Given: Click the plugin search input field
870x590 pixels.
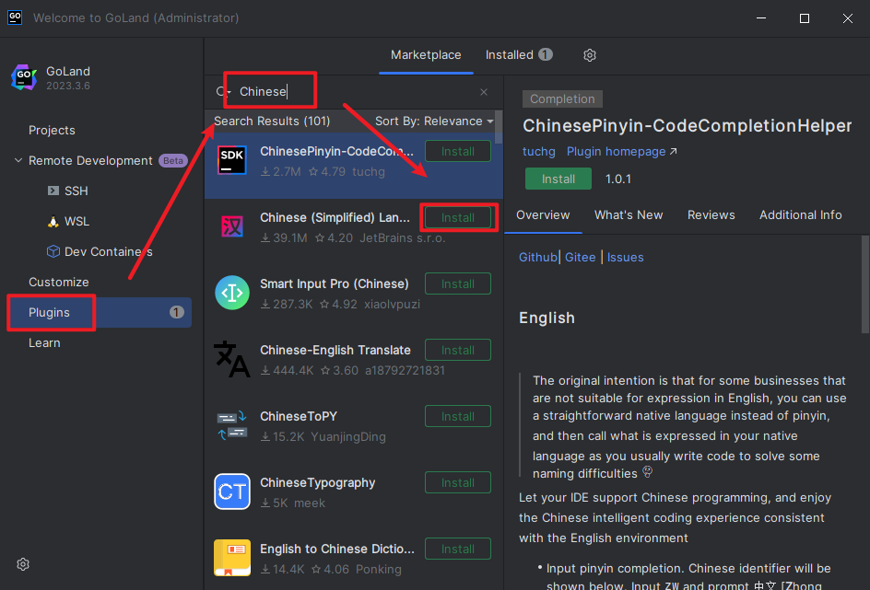Looking at the screenshot, I should [355, 92].
